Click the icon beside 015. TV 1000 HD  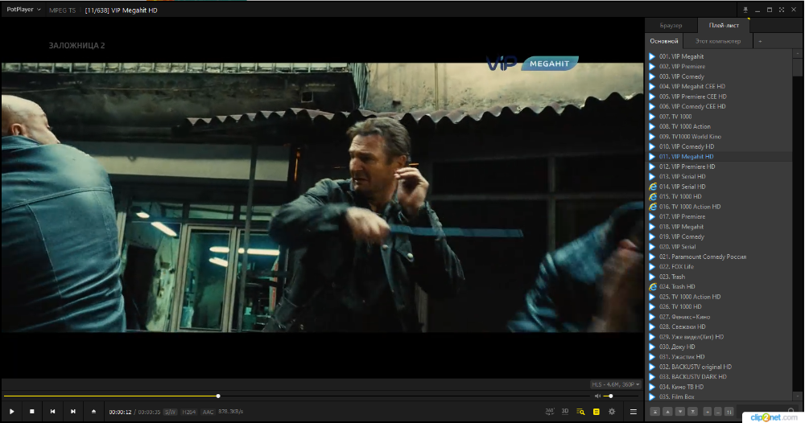pyautogui.click(x=653, y=196)
